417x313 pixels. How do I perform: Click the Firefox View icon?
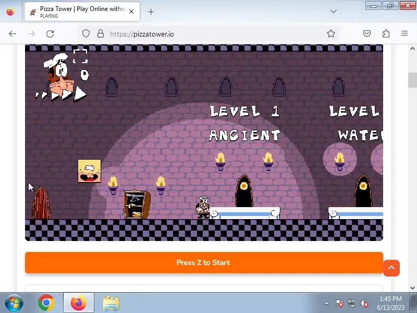(x=10, y=11)
